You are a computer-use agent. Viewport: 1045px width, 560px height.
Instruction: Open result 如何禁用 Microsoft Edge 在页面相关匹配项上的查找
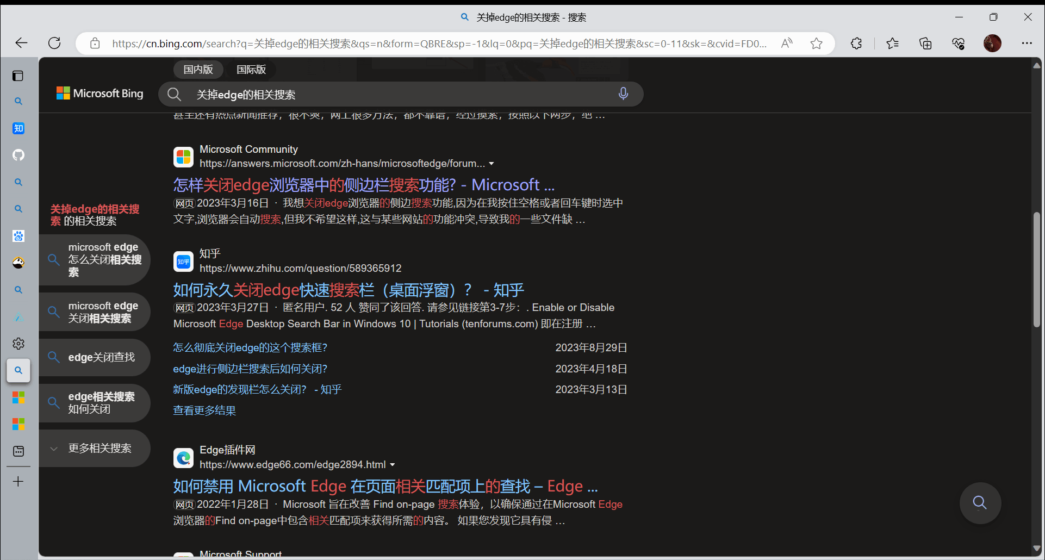(x=385, y=486)
